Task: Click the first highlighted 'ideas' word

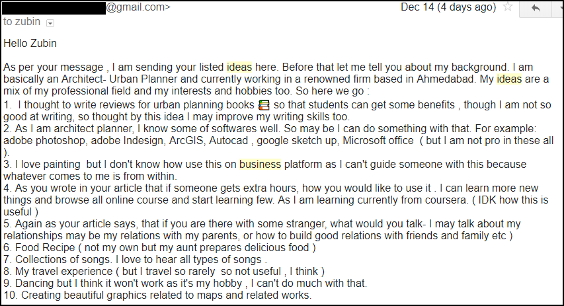Action: 239,67
